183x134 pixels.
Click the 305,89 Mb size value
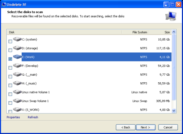(x=163, y=101)
